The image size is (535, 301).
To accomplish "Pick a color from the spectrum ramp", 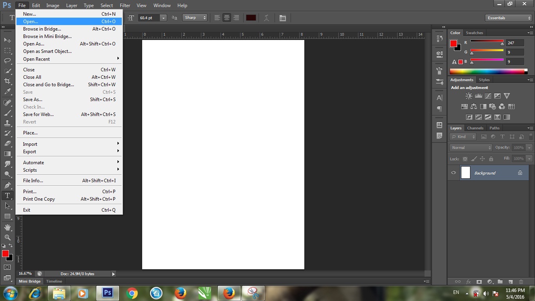I will click(x=488, y=71).
